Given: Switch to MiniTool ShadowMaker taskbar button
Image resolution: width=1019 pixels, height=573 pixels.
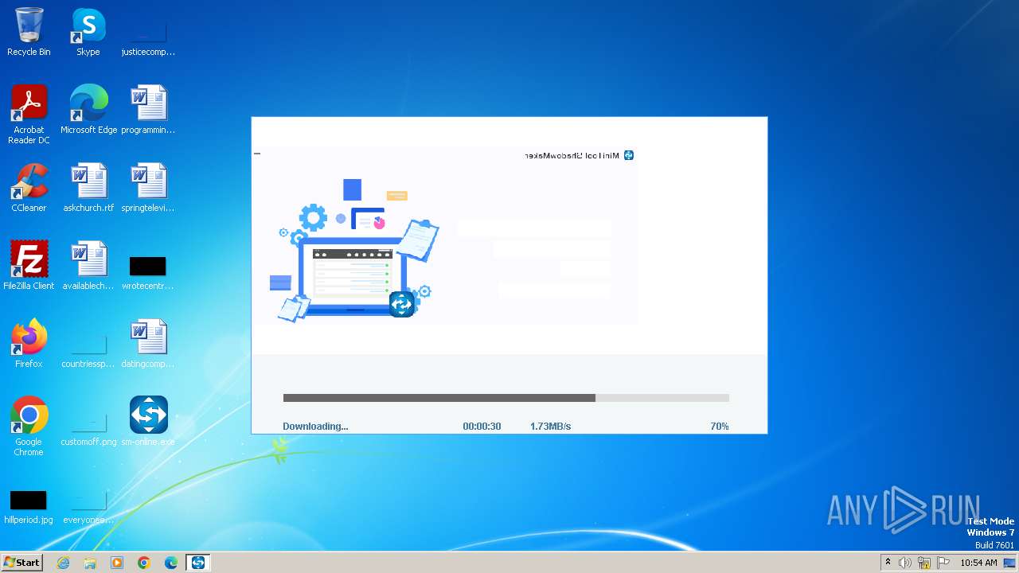Looking at the screenshot, I should pyautogui.click(x=198, y=563).
